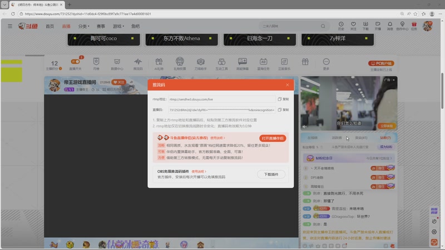Mute the ad video sound
The height and width of the screenshot is (250, 445).
coord(305,127)
